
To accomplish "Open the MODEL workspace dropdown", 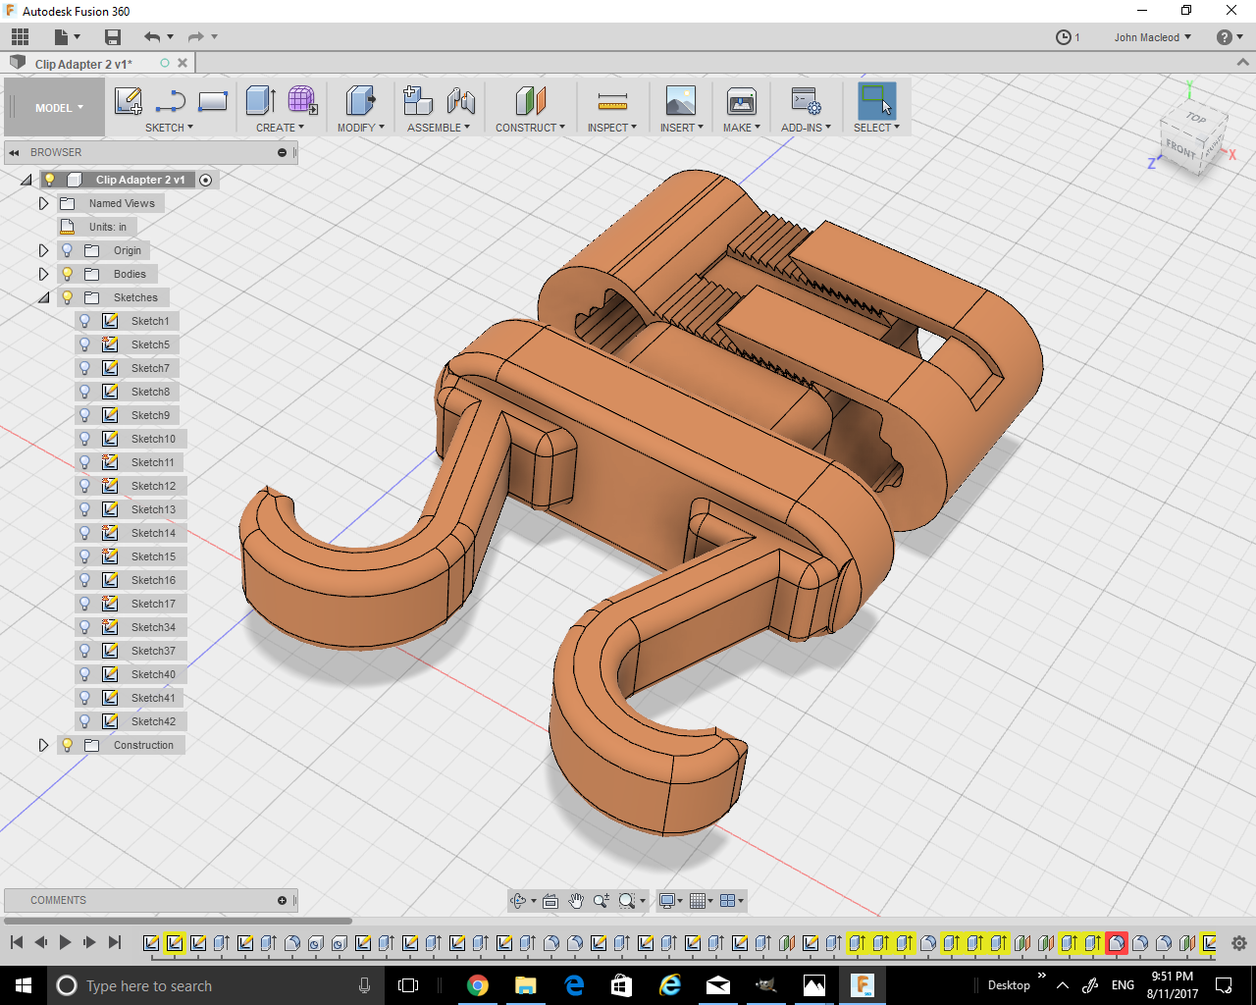I will click(59, 108).
